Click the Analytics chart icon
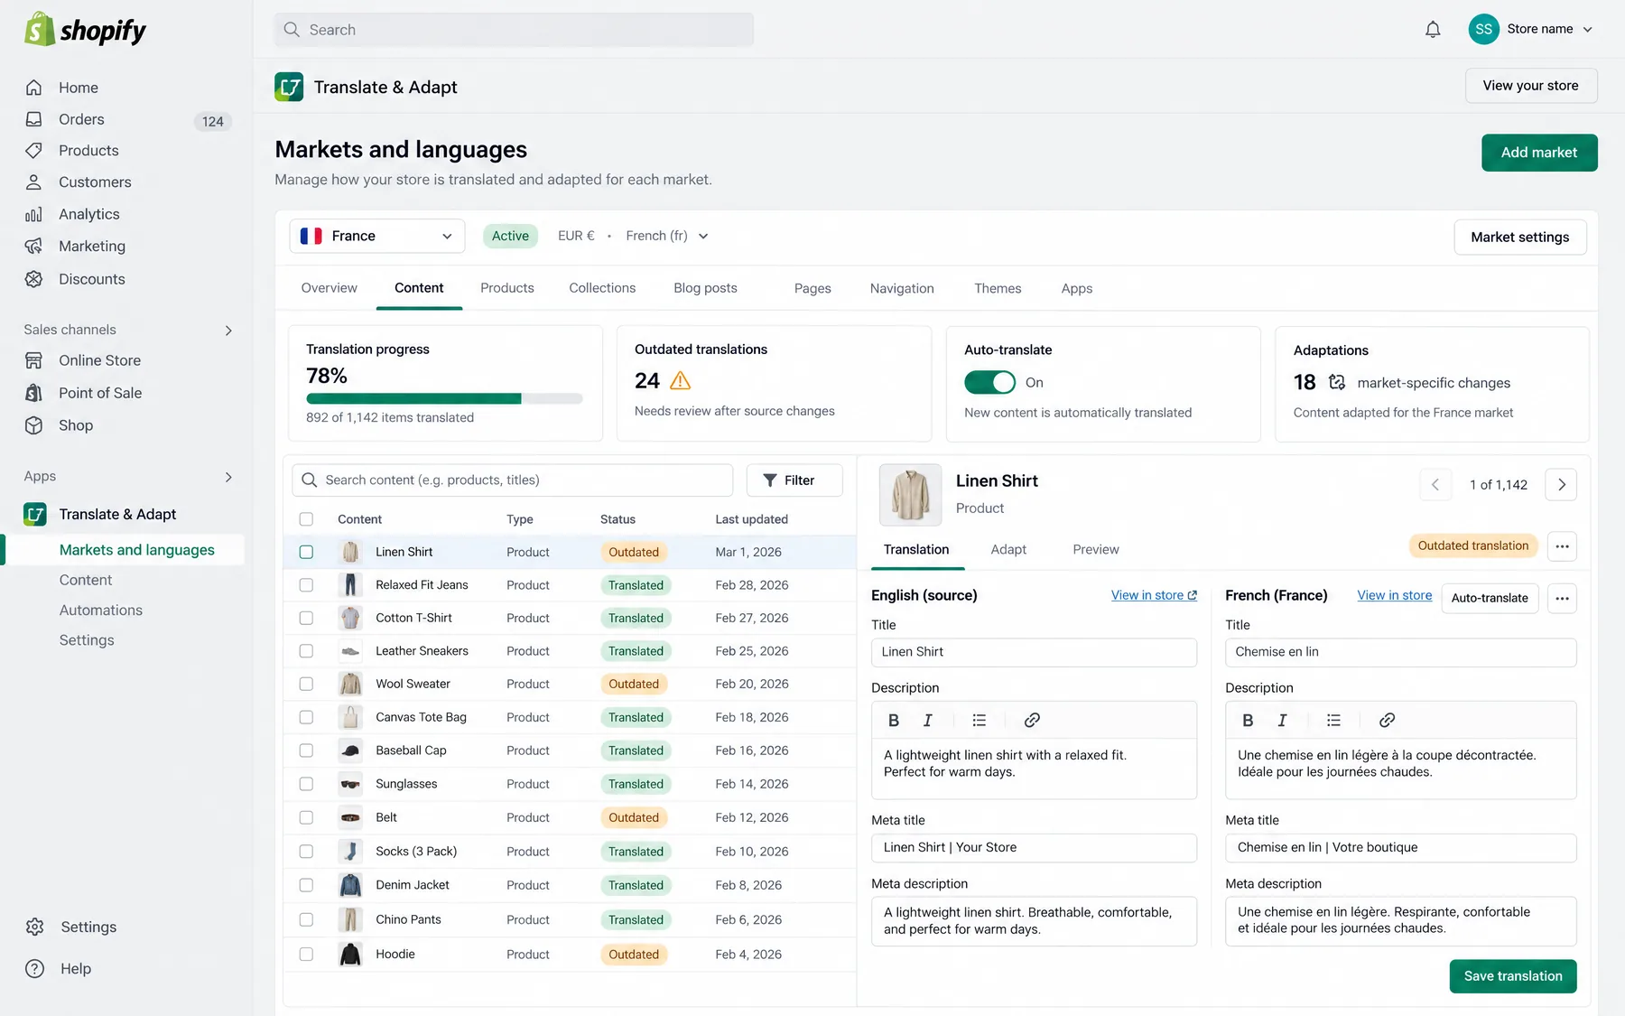Screen dimensions: 1625x1016 [x=34, y=214]
